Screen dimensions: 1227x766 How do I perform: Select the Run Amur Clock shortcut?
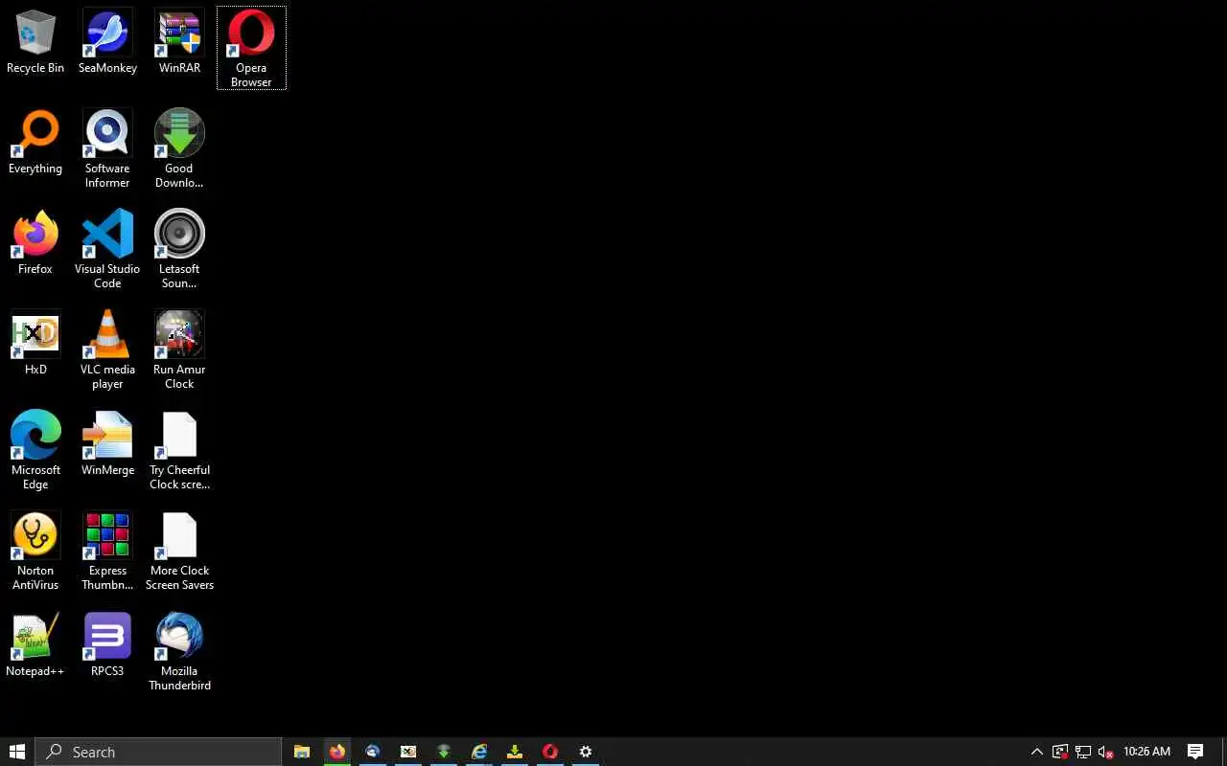click(x=179, y=350)
